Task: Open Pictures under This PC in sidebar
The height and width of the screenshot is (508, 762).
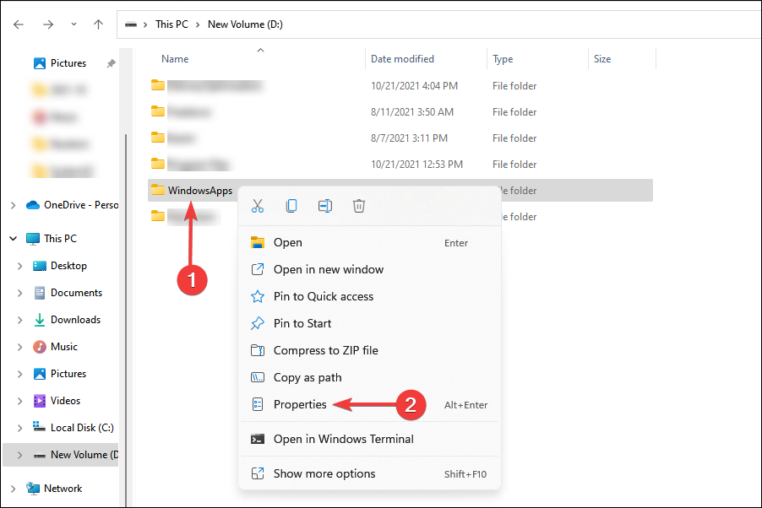Action: (68, 374)
